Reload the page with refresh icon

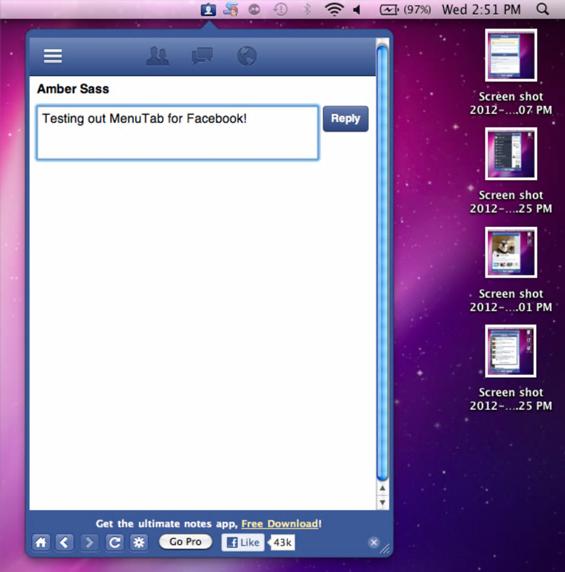pos(115,543)
